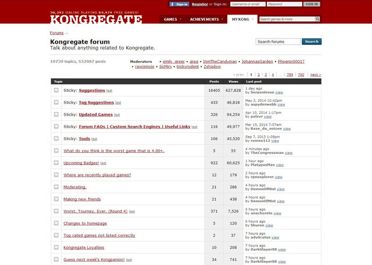Open Forum FAQs Custom Search Engines topic
The image size is (372, 265).
tap(134, 127)
